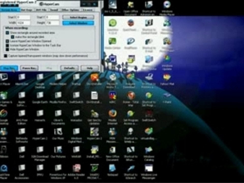Select the RealPlayer desktop icon
The width and height of the screenshot is (244, 183).
pyautogui.click(x=131, y=43)
